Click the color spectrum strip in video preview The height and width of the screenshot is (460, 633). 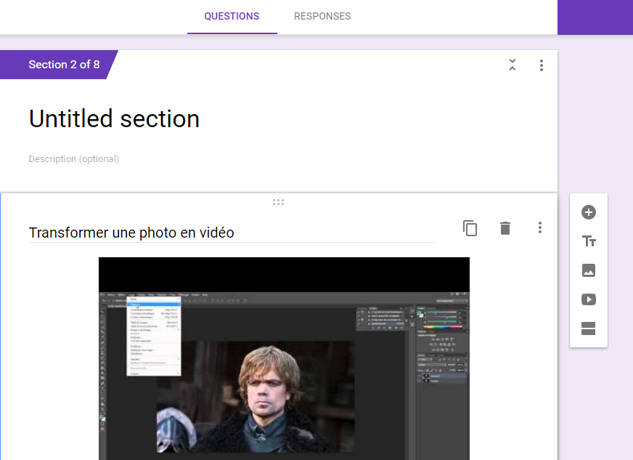coord(441,327)
